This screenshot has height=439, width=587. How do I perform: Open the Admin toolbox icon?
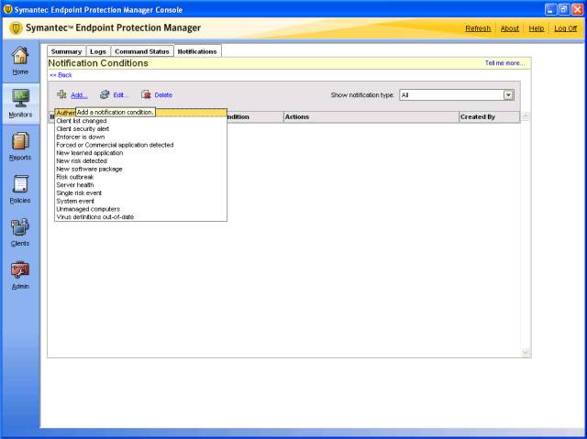[x=20, y=270]
